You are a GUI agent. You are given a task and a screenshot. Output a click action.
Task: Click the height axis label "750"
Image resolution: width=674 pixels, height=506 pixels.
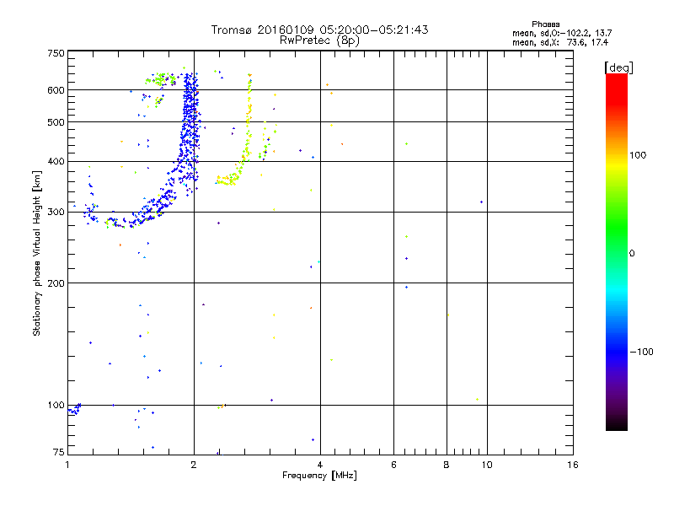pyautogui.click(x=56, y=53)
